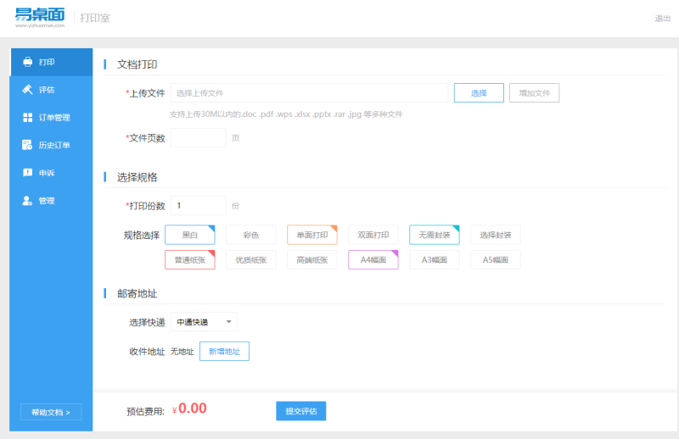Click the gavel icon beside 评估
The width and height of the screenshot is (679, 439).
tap(28, 90)
